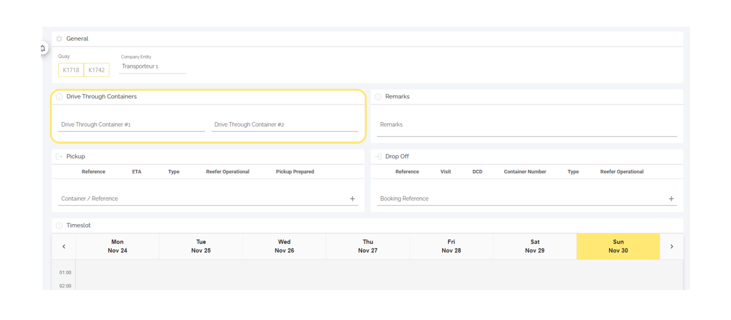Click the notification bell icon

43,49
